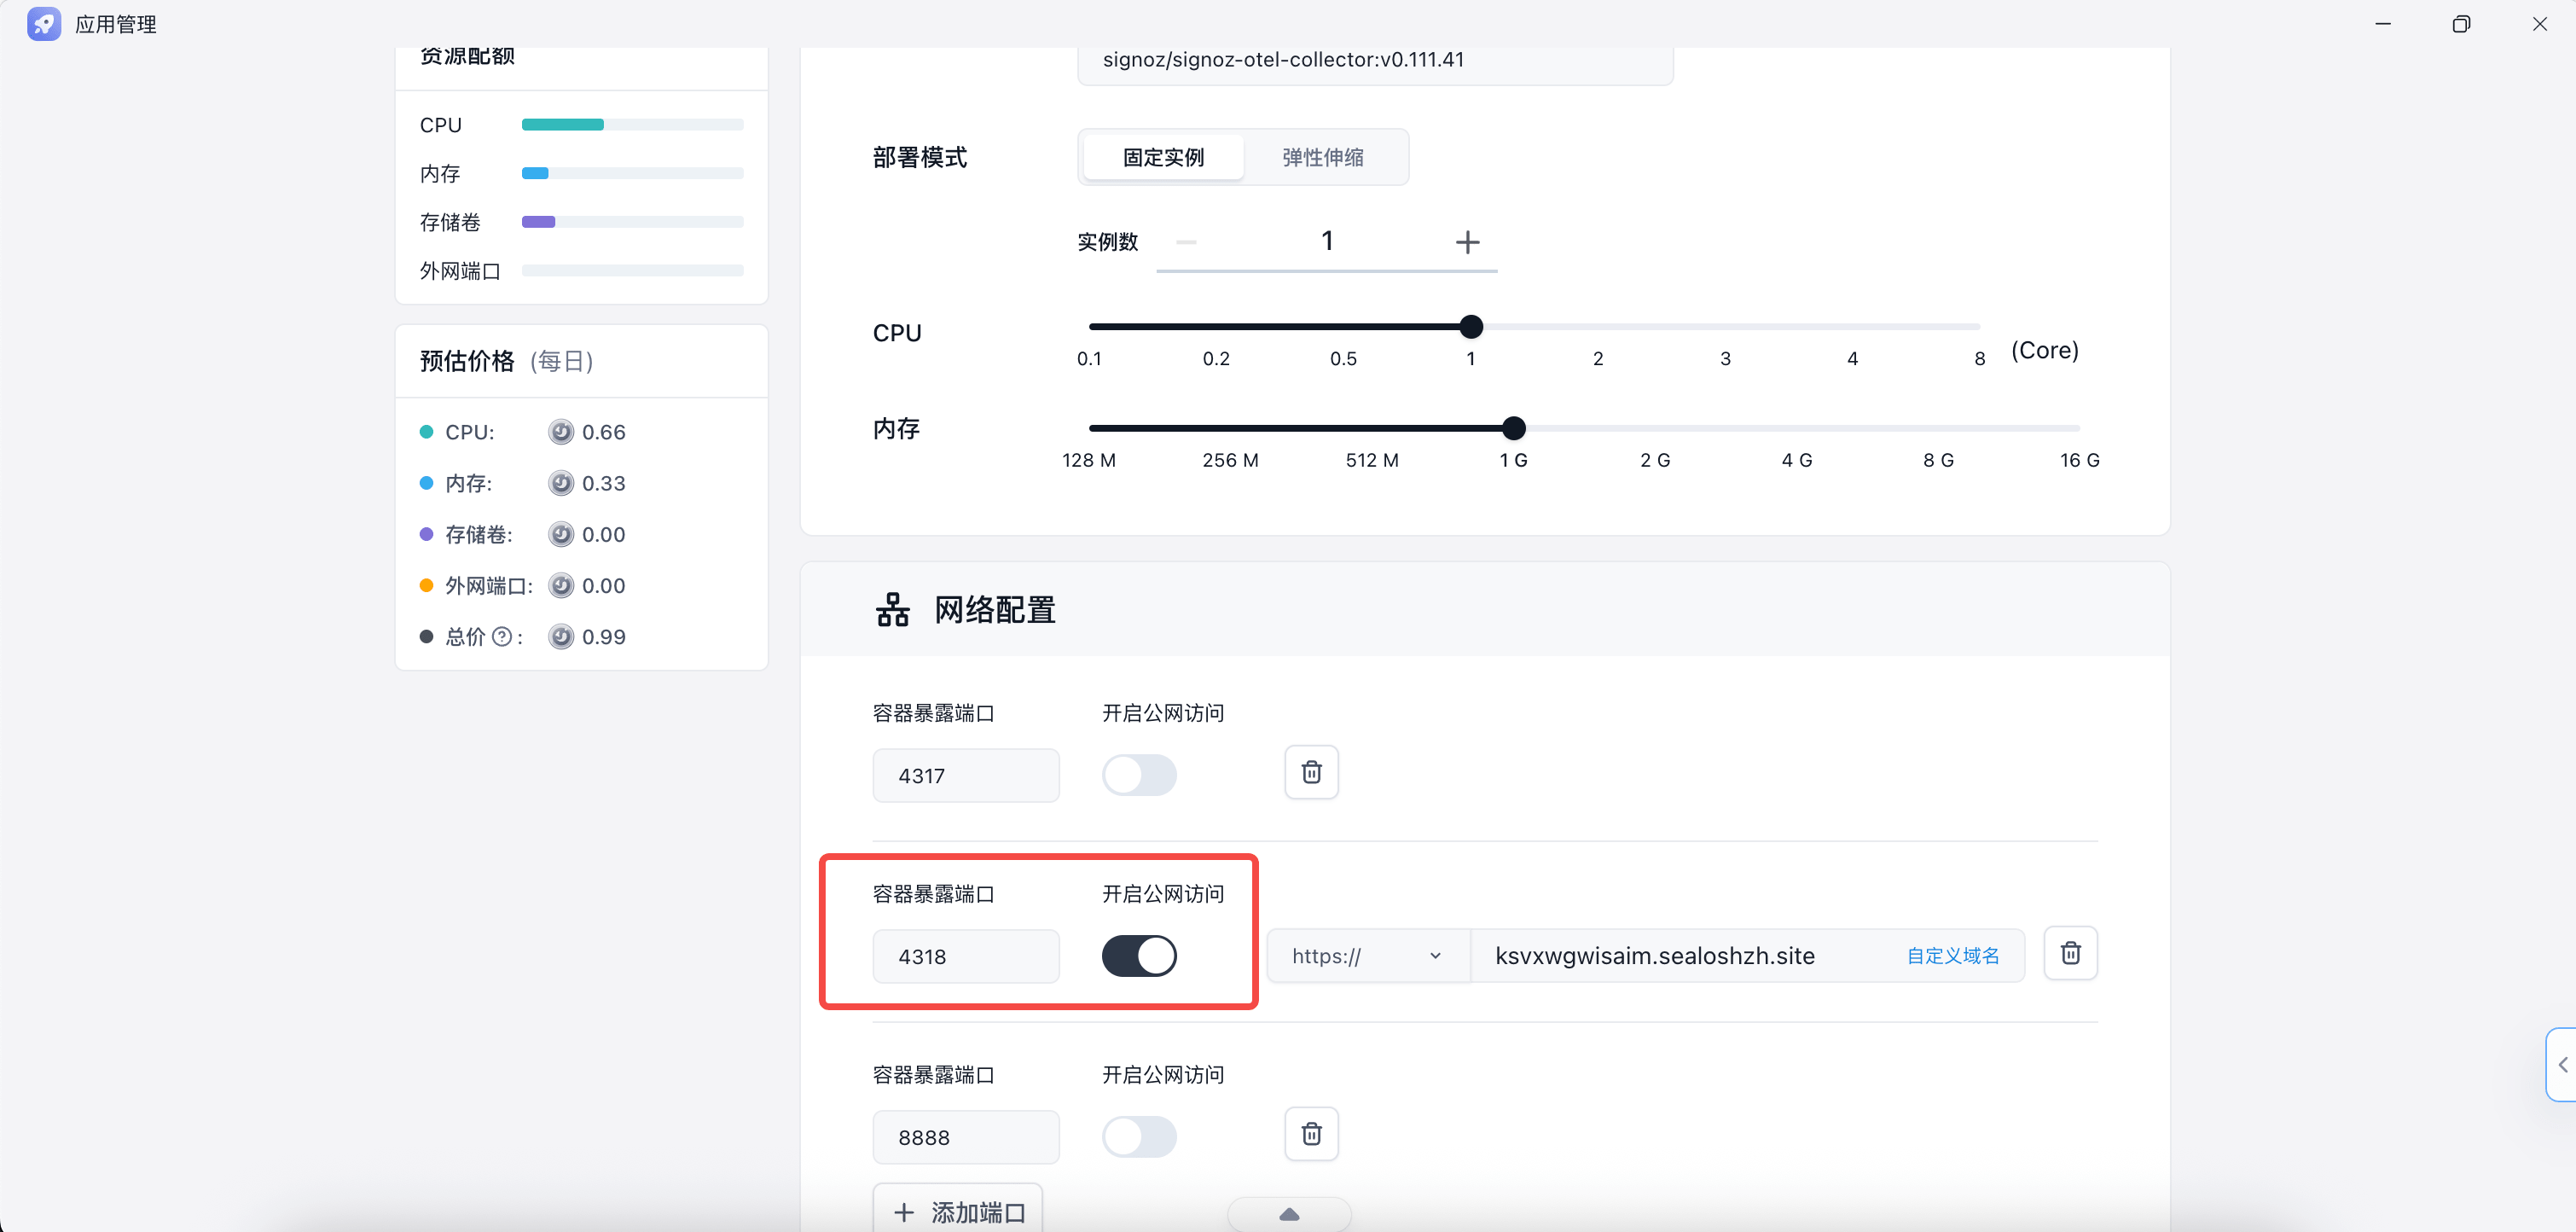2576x1232 pixels.
Task: Delete the port 4317 entry
Action: [x=1311, y=772]
